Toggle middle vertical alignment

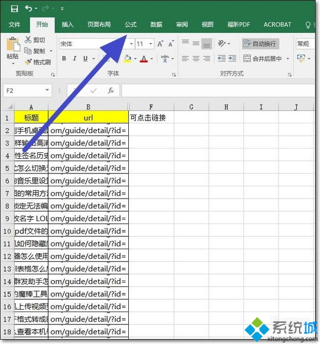point(196,43)
